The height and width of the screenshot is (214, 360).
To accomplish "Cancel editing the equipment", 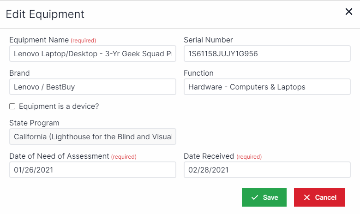I will click(319, 197).
